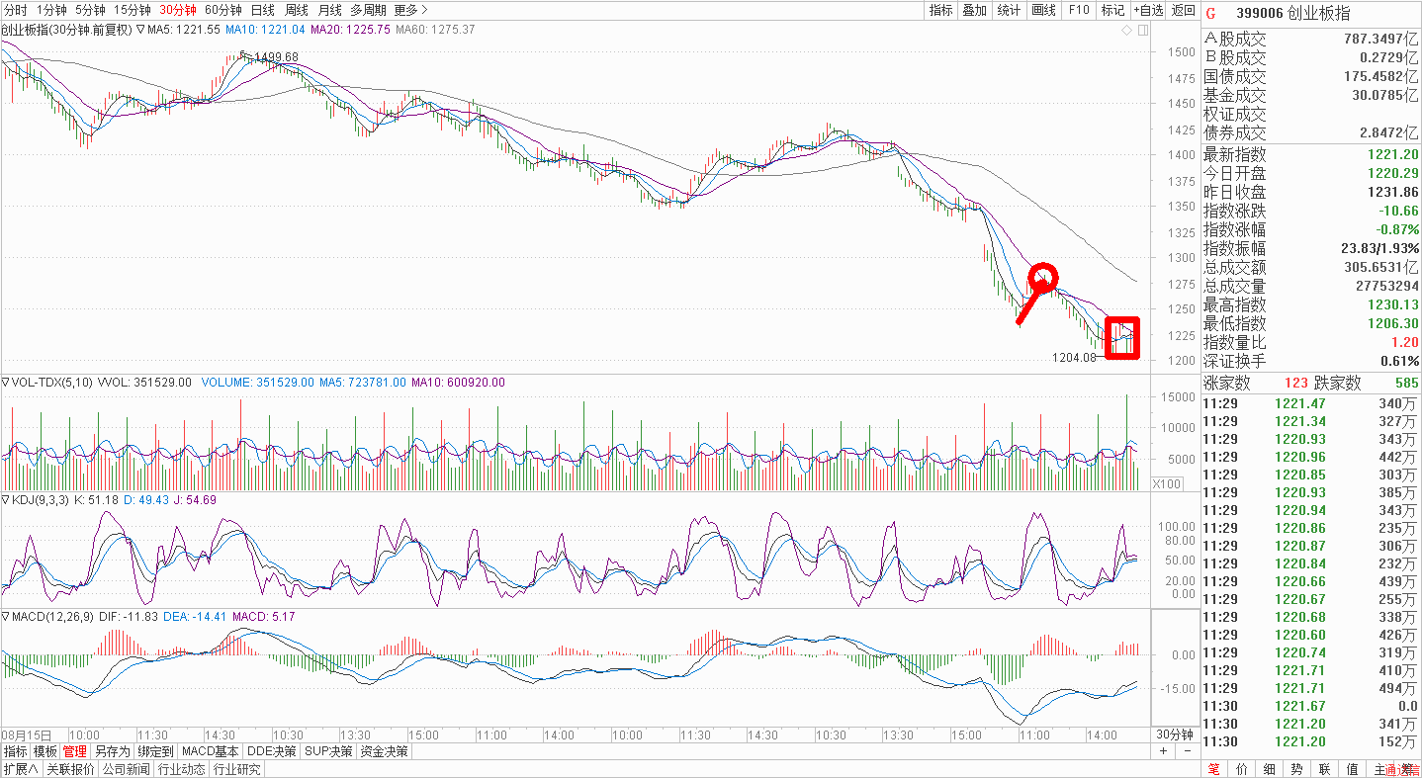Toggle the 扩展∧ expand panel
This screenshot has height=778, width=1422.
click(x=20, y=769)
